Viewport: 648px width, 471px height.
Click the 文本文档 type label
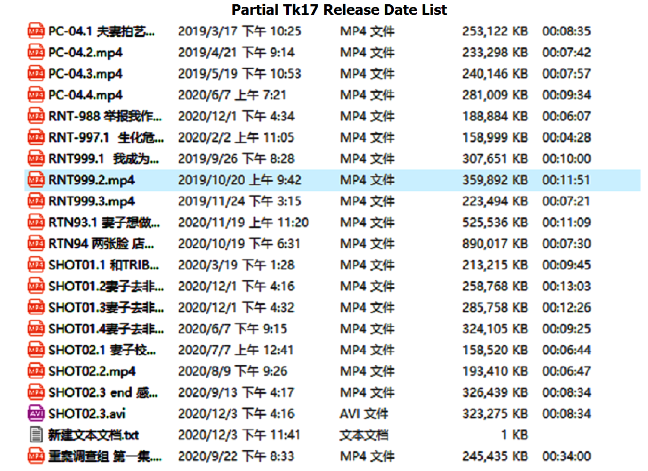[363, 435]
